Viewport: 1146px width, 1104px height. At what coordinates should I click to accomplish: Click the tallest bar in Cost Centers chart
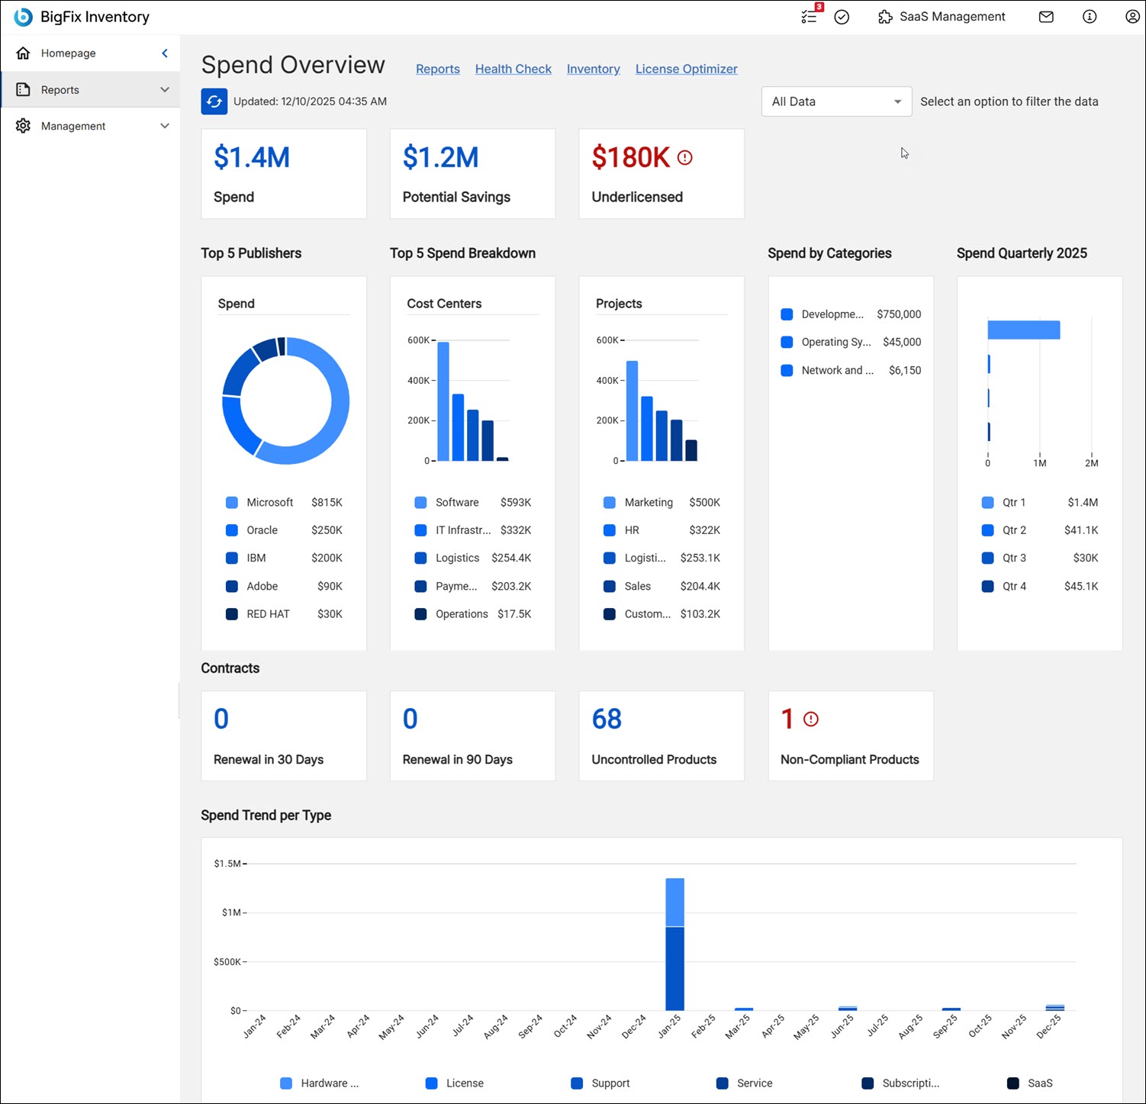[443, 401]
